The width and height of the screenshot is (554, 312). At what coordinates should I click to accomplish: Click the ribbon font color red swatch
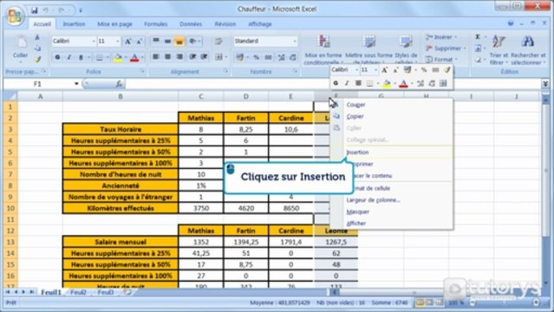[x=134, y=57]
